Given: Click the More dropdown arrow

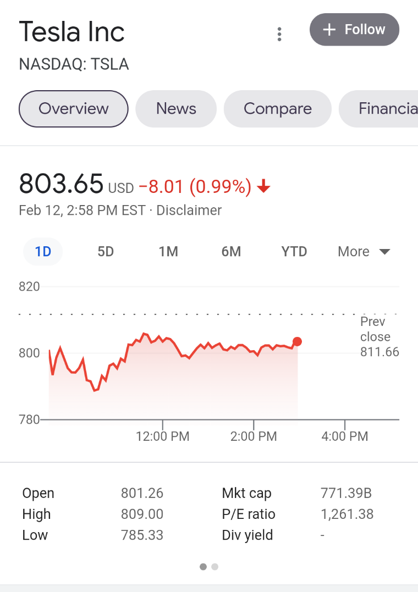Looking at the screenshot, I should [384, 252].
